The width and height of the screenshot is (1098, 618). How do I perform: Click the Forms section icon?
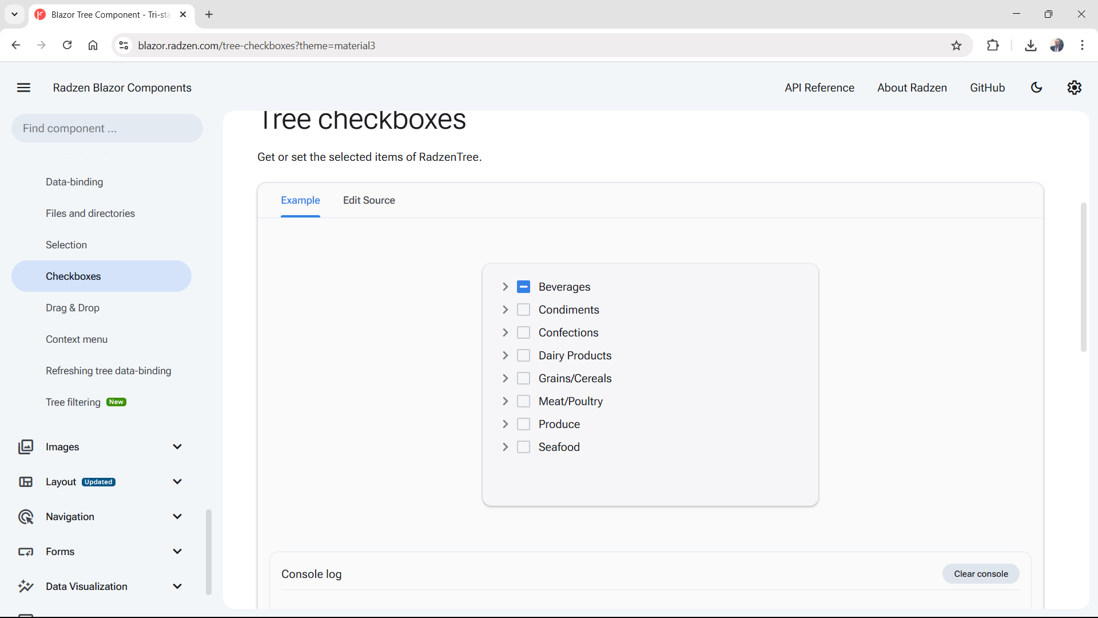tap(26, 552)
